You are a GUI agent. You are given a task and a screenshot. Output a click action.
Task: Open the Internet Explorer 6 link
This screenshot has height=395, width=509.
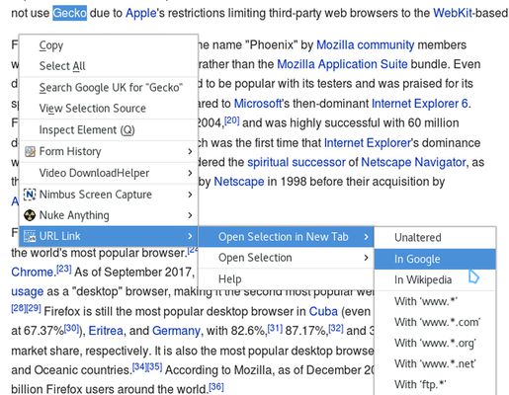point(420,104)
